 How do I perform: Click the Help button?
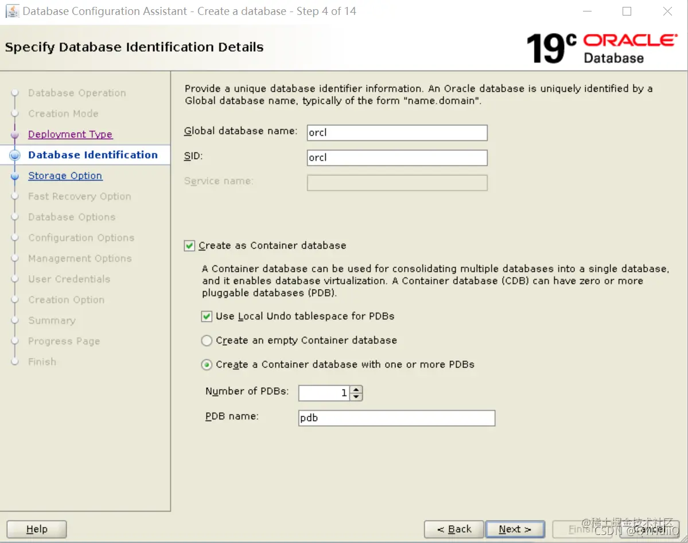click(37, 529)
